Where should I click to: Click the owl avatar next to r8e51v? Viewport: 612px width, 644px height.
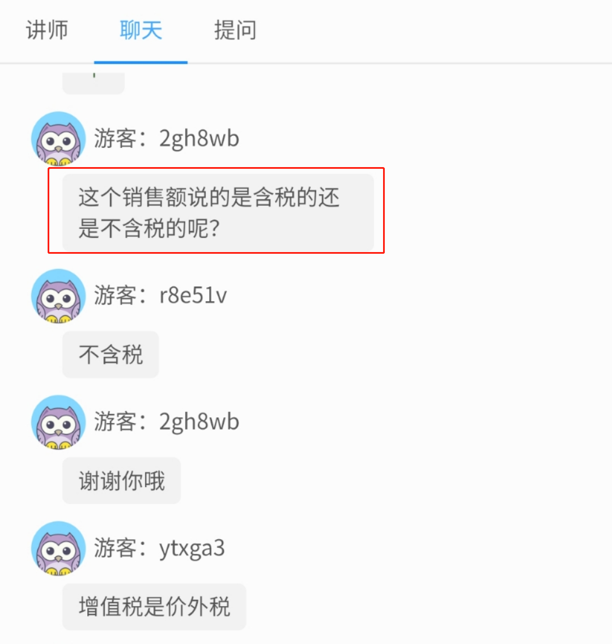(x=58, y=296)
